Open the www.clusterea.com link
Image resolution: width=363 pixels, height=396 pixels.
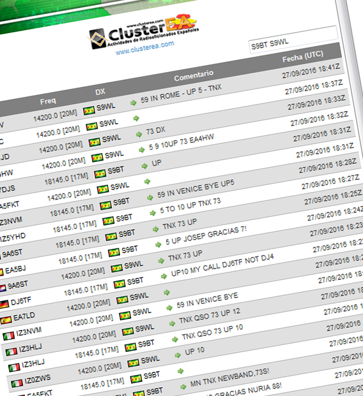click(145, 48)
